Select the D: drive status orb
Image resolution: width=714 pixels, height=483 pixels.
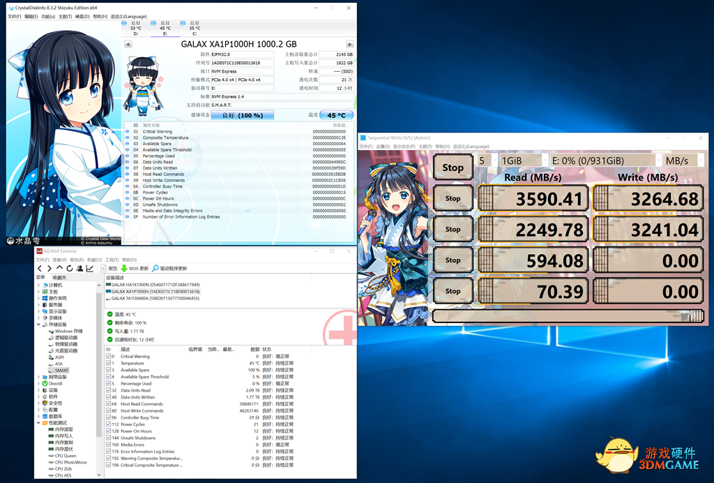124,23
